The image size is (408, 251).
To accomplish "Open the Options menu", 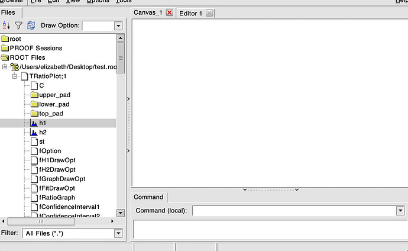I will pos(98,2).
